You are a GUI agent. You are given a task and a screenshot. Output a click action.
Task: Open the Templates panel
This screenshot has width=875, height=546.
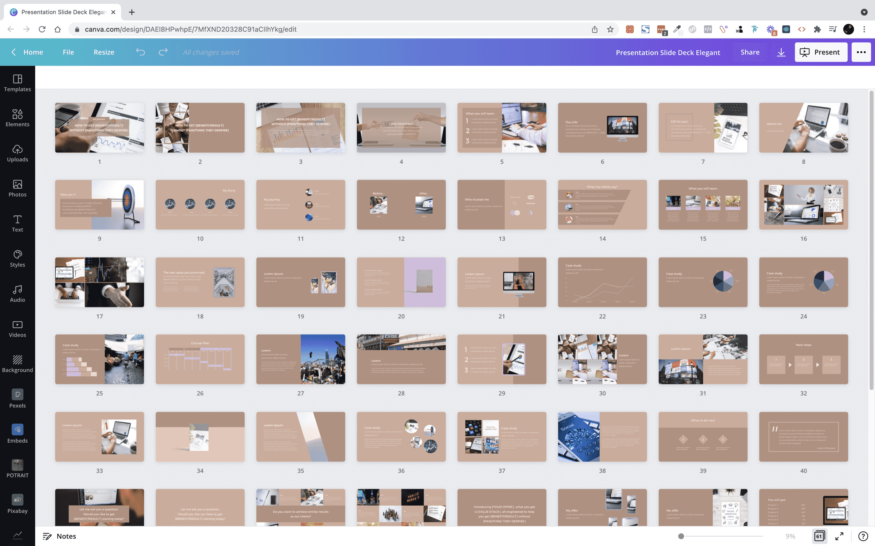pyautogui.click(x=17, y=83)
